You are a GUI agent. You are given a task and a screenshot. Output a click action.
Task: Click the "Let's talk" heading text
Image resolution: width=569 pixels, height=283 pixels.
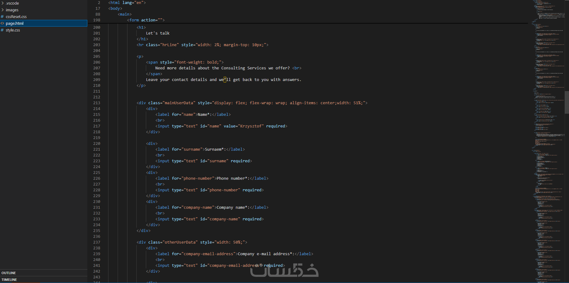click(x=158, y=33)
